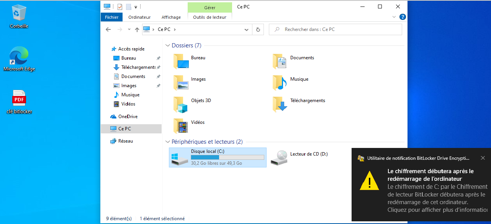Viewport: 491px width, 224px height.
Task: Click the Disque local (C:) capacity bar
Action: click(x=227, y=157)
